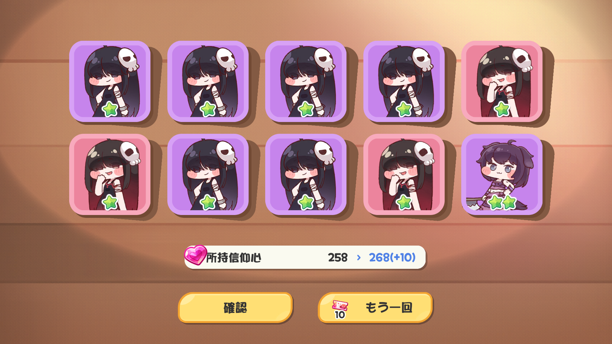The width and height of the screenshot is (612, 344).
Task: Select the pink laughing girl card, top row
Action: pyautogui.click(x=502, y=81)
